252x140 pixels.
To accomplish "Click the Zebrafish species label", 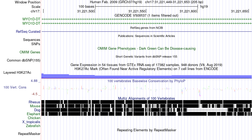I will pyautogui.click(x=33, y=126).
